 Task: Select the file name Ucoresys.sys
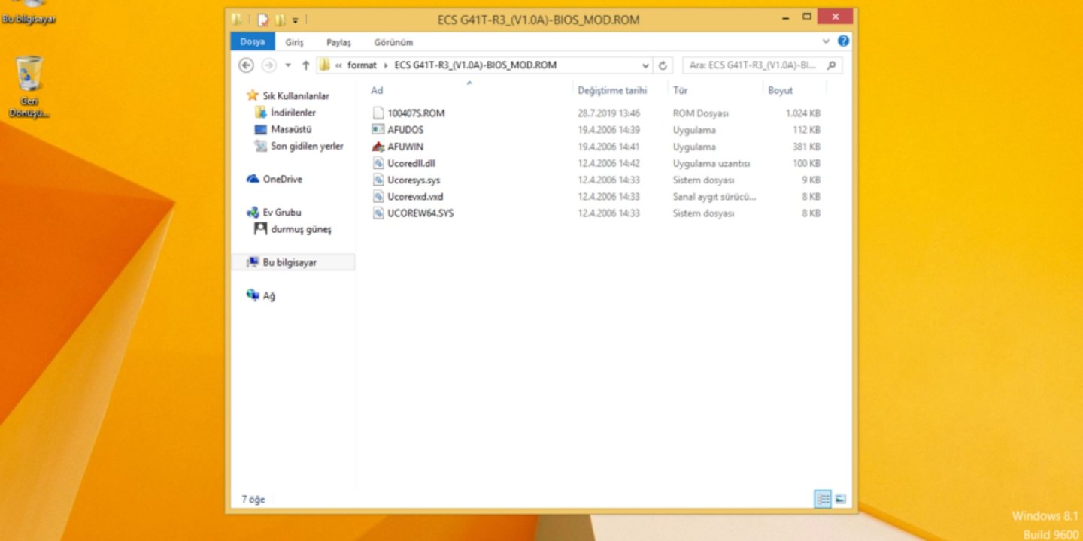tap(414, 180)
